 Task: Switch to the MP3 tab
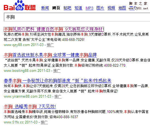click(x=90, y=8)
